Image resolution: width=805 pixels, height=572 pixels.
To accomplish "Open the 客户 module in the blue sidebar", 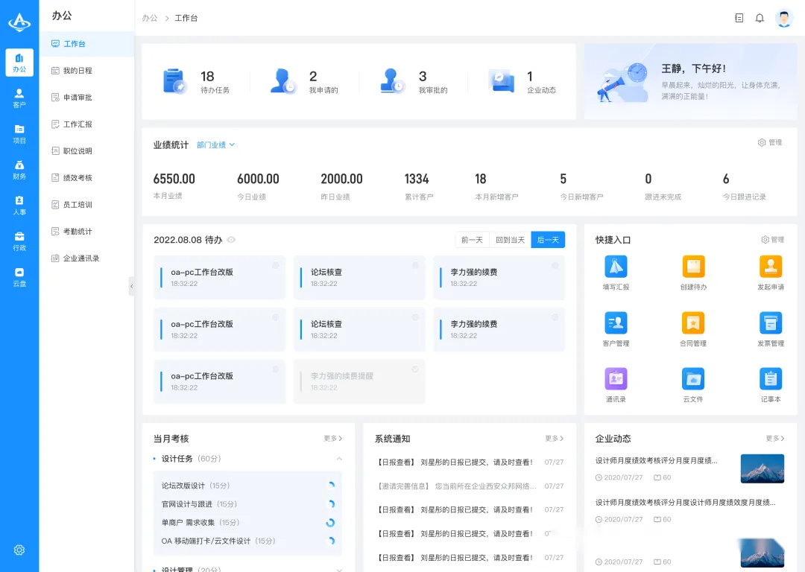I will pos(19,98).
